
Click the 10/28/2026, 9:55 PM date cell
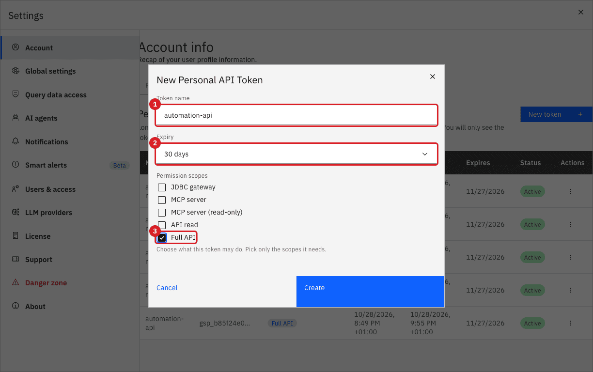pyautogui.click(x=430, y=323)
